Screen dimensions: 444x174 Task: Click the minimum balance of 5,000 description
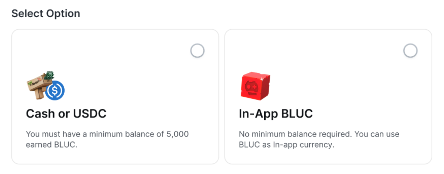[x=107, y=134]
